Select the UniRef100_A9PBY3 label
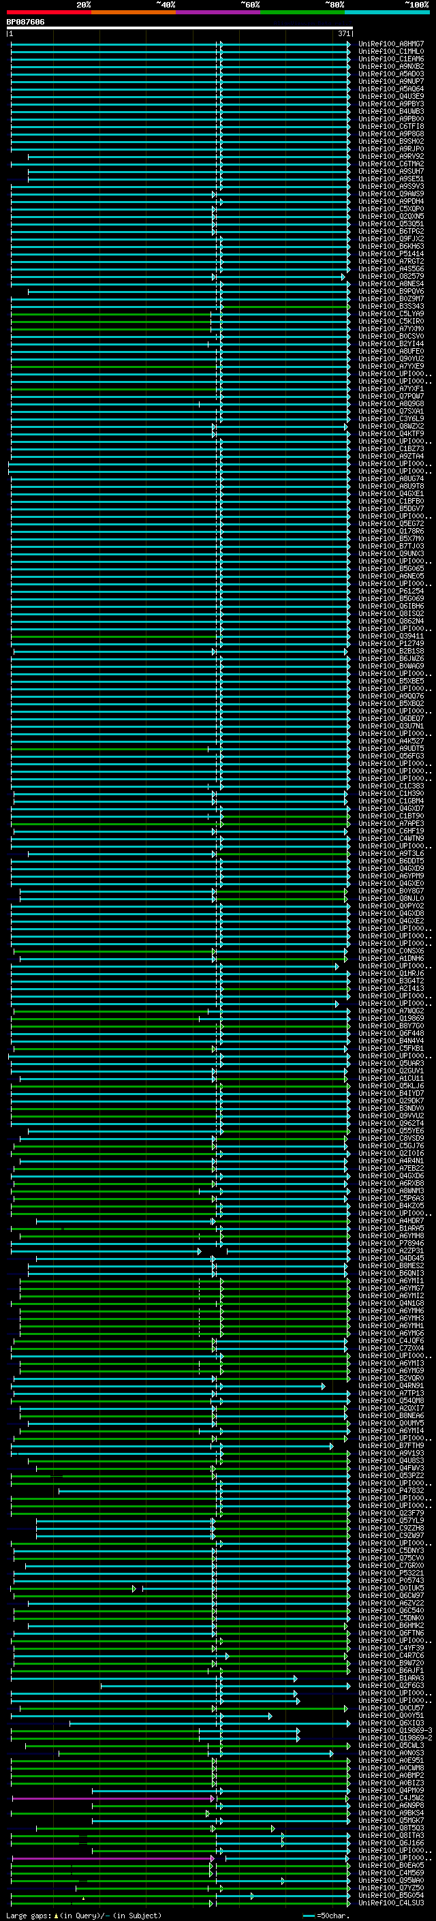This screenshot has height=1921, width=436. point(390,104)
